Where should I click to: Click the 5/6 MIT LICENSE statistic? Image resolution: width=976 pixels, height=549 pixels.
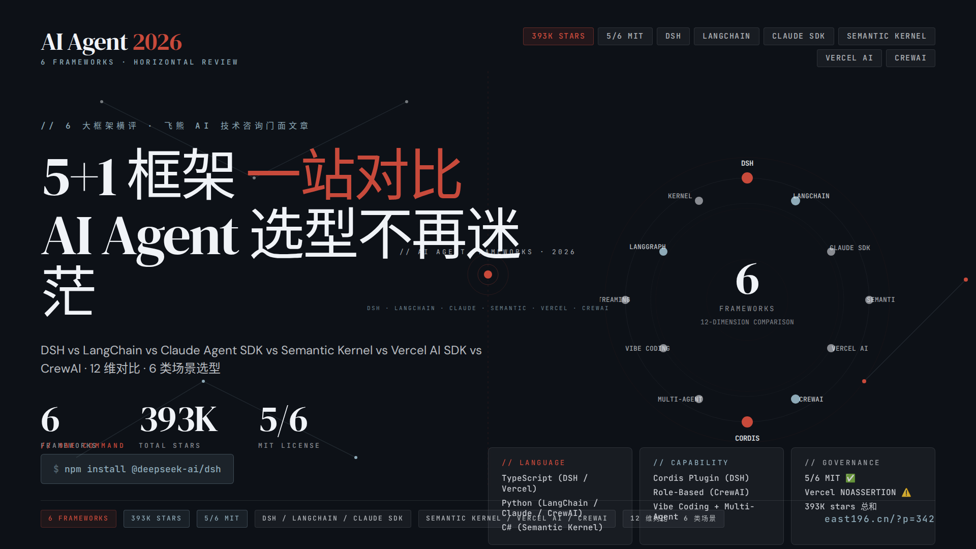289,426
